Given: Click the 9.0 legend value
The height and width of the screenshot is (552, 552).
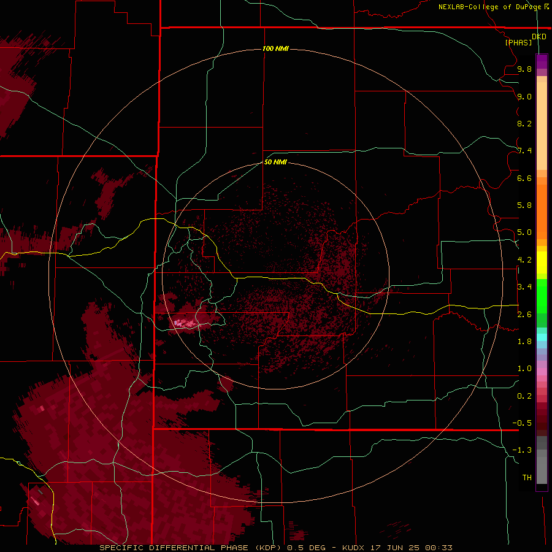Looking at the screenshot, I should [524, 96].
